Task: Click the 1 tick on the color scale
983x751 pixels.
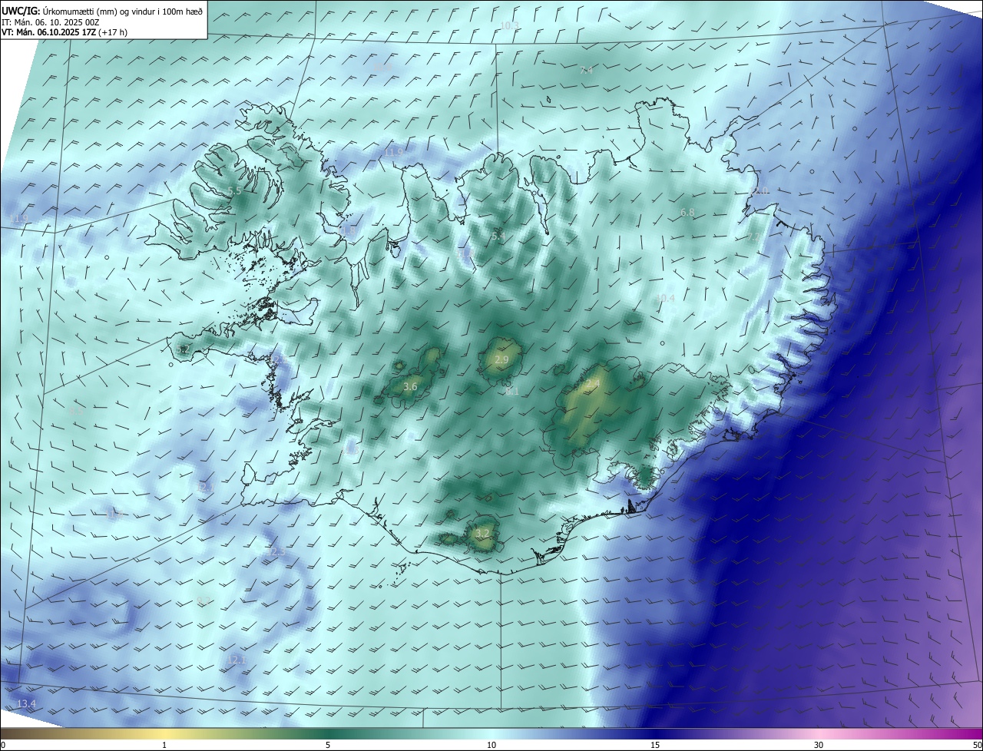Action: 164,745
